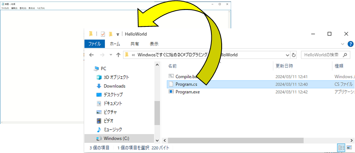355x153 pixels.
Task: Select Downloads in the navigation pane
Action: (114, 86)
